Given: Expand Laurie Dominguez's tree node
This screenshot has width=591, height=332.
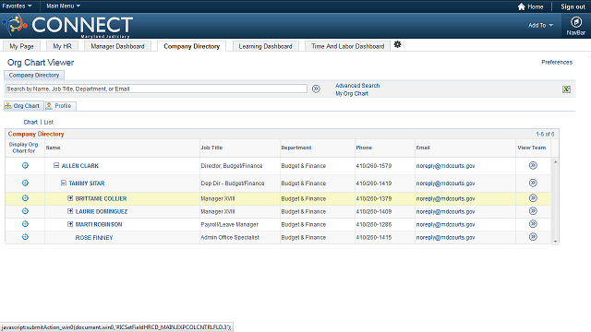Looking at the screenshot, I should click(x=70, y=211).
